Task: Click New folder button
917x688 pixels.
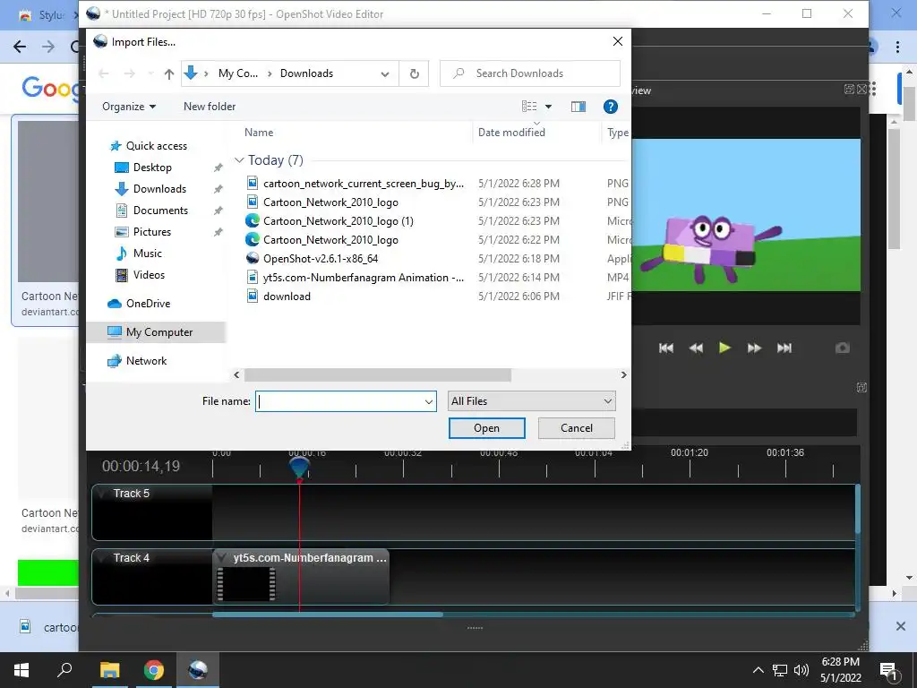Action: click(210, 107)
